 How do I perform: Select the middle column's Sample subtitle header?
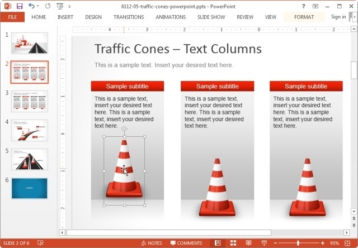[218, 86]
